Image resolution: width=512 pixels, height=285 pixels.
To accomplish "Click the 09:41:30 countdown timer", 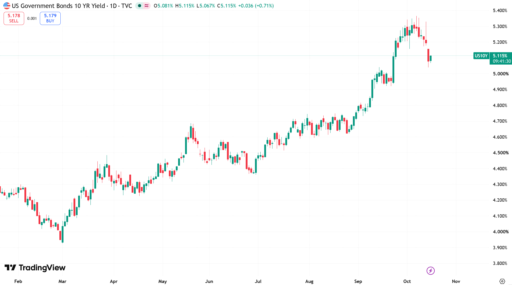I will [x=502, y=61].
